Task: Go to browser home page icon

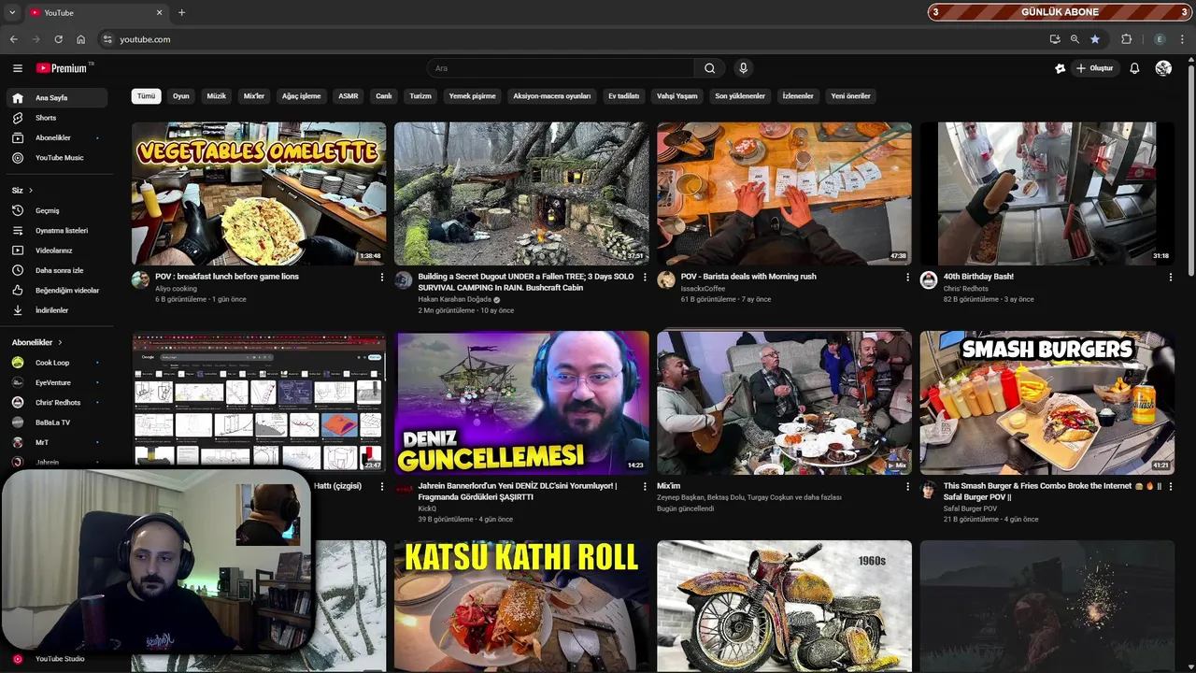Action: (x=81, y=39)
